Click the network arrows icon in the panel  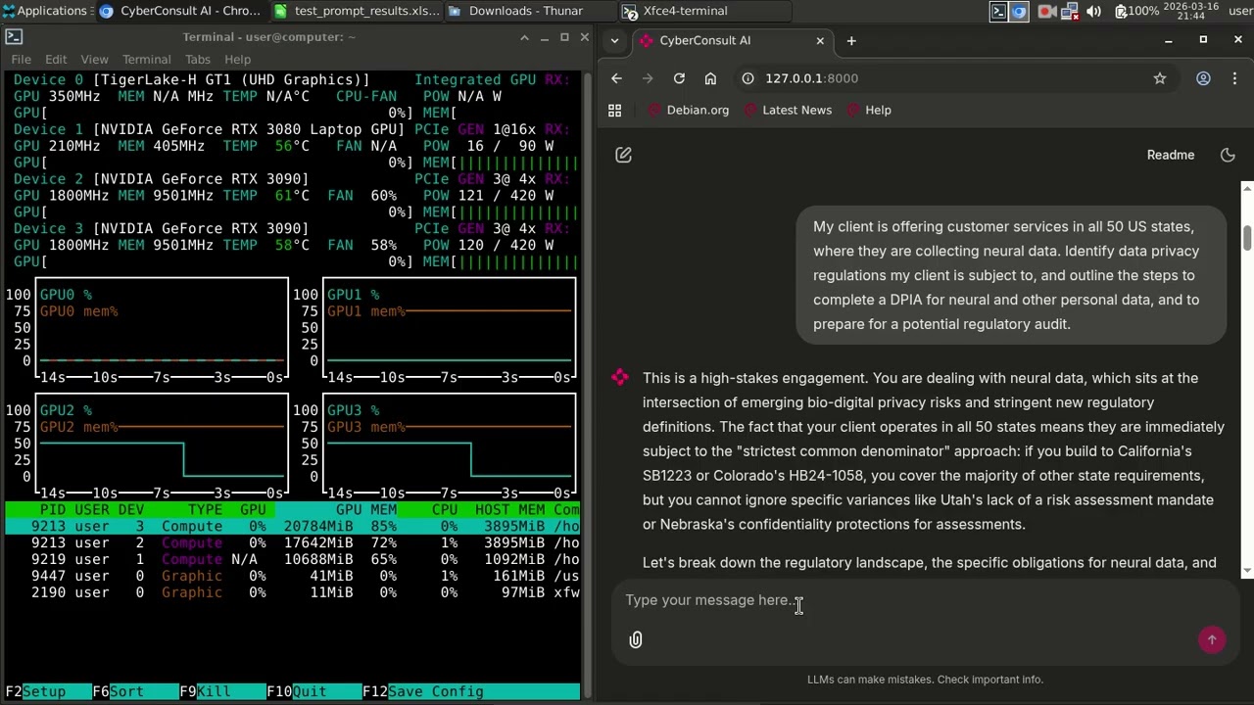[1069, 11]
